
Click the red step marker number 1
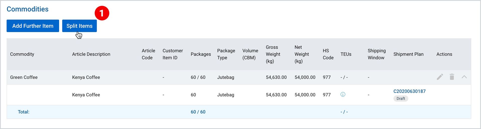tap(102, 13)
